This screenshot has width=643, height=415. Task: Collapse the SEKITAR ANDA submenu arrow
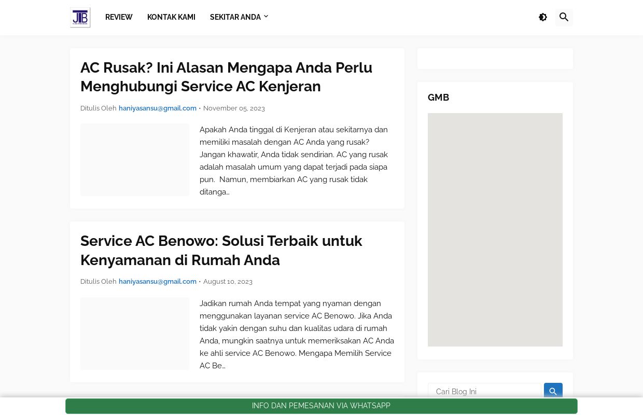(265, 17)
